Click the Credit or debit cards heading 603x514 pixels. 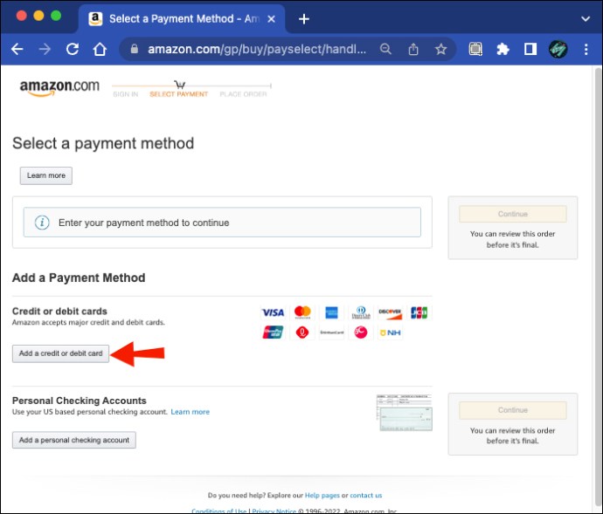point(59,312)
